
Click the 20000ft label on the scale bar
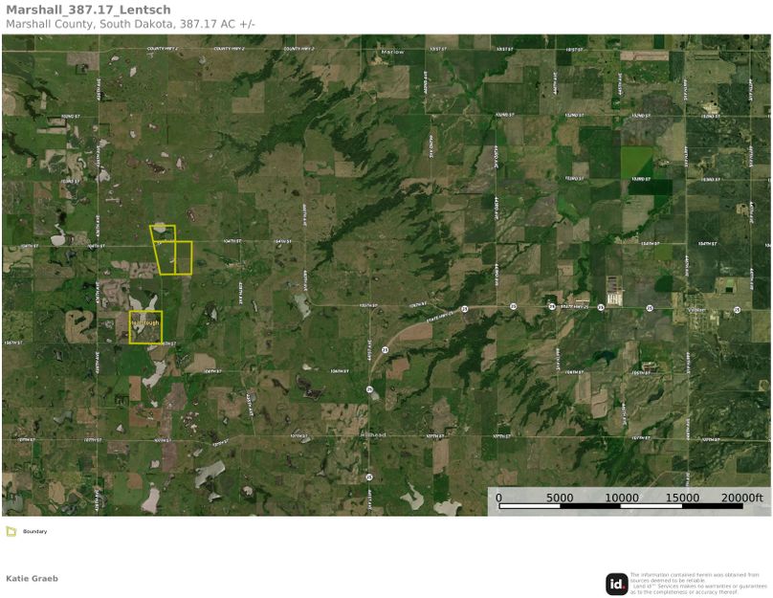point(742,498)
